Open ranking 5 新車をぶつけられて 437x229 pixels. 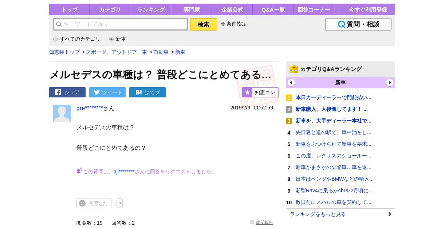click(x=334, y=144)
